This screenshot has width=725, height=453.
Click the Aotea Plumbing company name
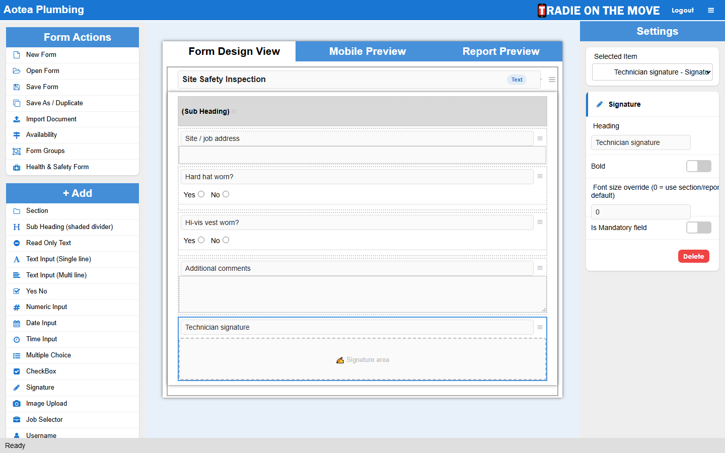(x=44, y=10)
